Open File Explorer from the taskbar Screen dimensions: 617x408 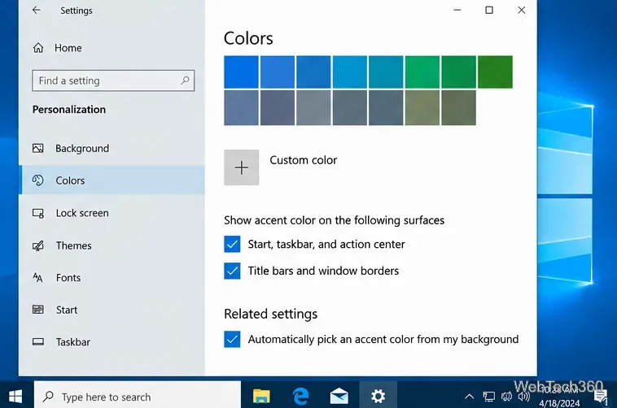[x=261, y=396]
